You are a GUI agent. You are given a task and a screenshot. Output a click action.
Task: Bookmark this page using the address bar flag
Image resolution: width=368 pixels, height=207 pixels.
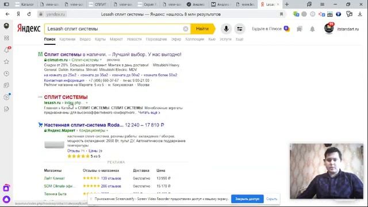point(281,14)
